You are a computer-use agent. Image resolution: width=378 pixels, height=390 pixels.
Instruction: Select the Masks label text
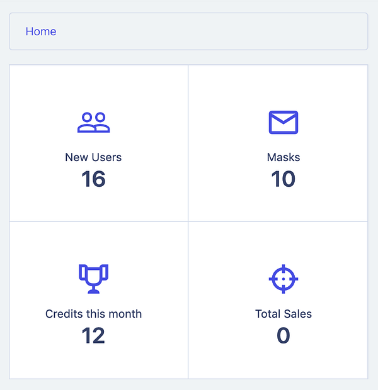point(283,157)
